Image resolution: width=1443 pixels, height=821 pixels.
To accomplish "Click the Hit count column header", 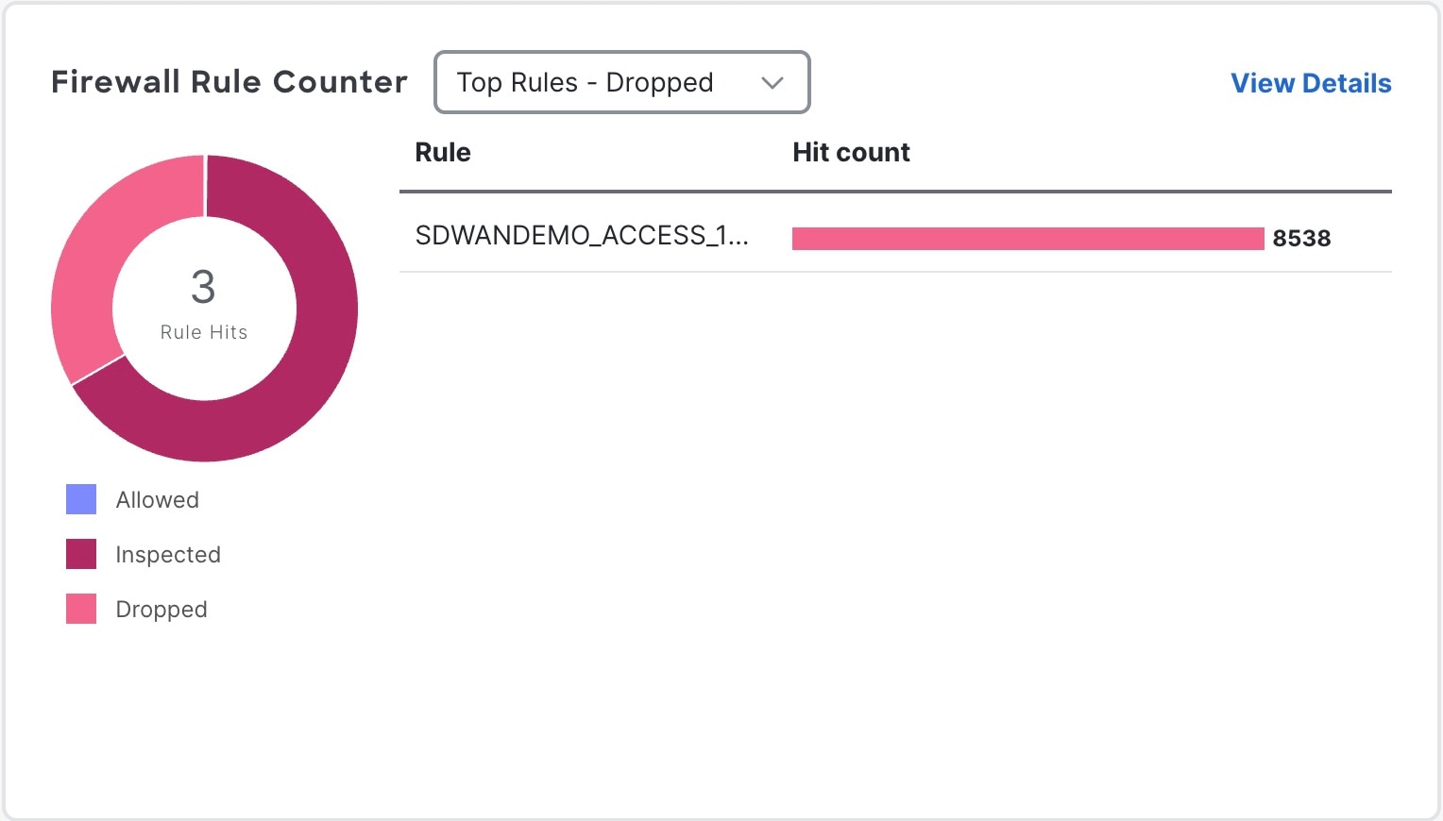I will [x=851, y=153].
